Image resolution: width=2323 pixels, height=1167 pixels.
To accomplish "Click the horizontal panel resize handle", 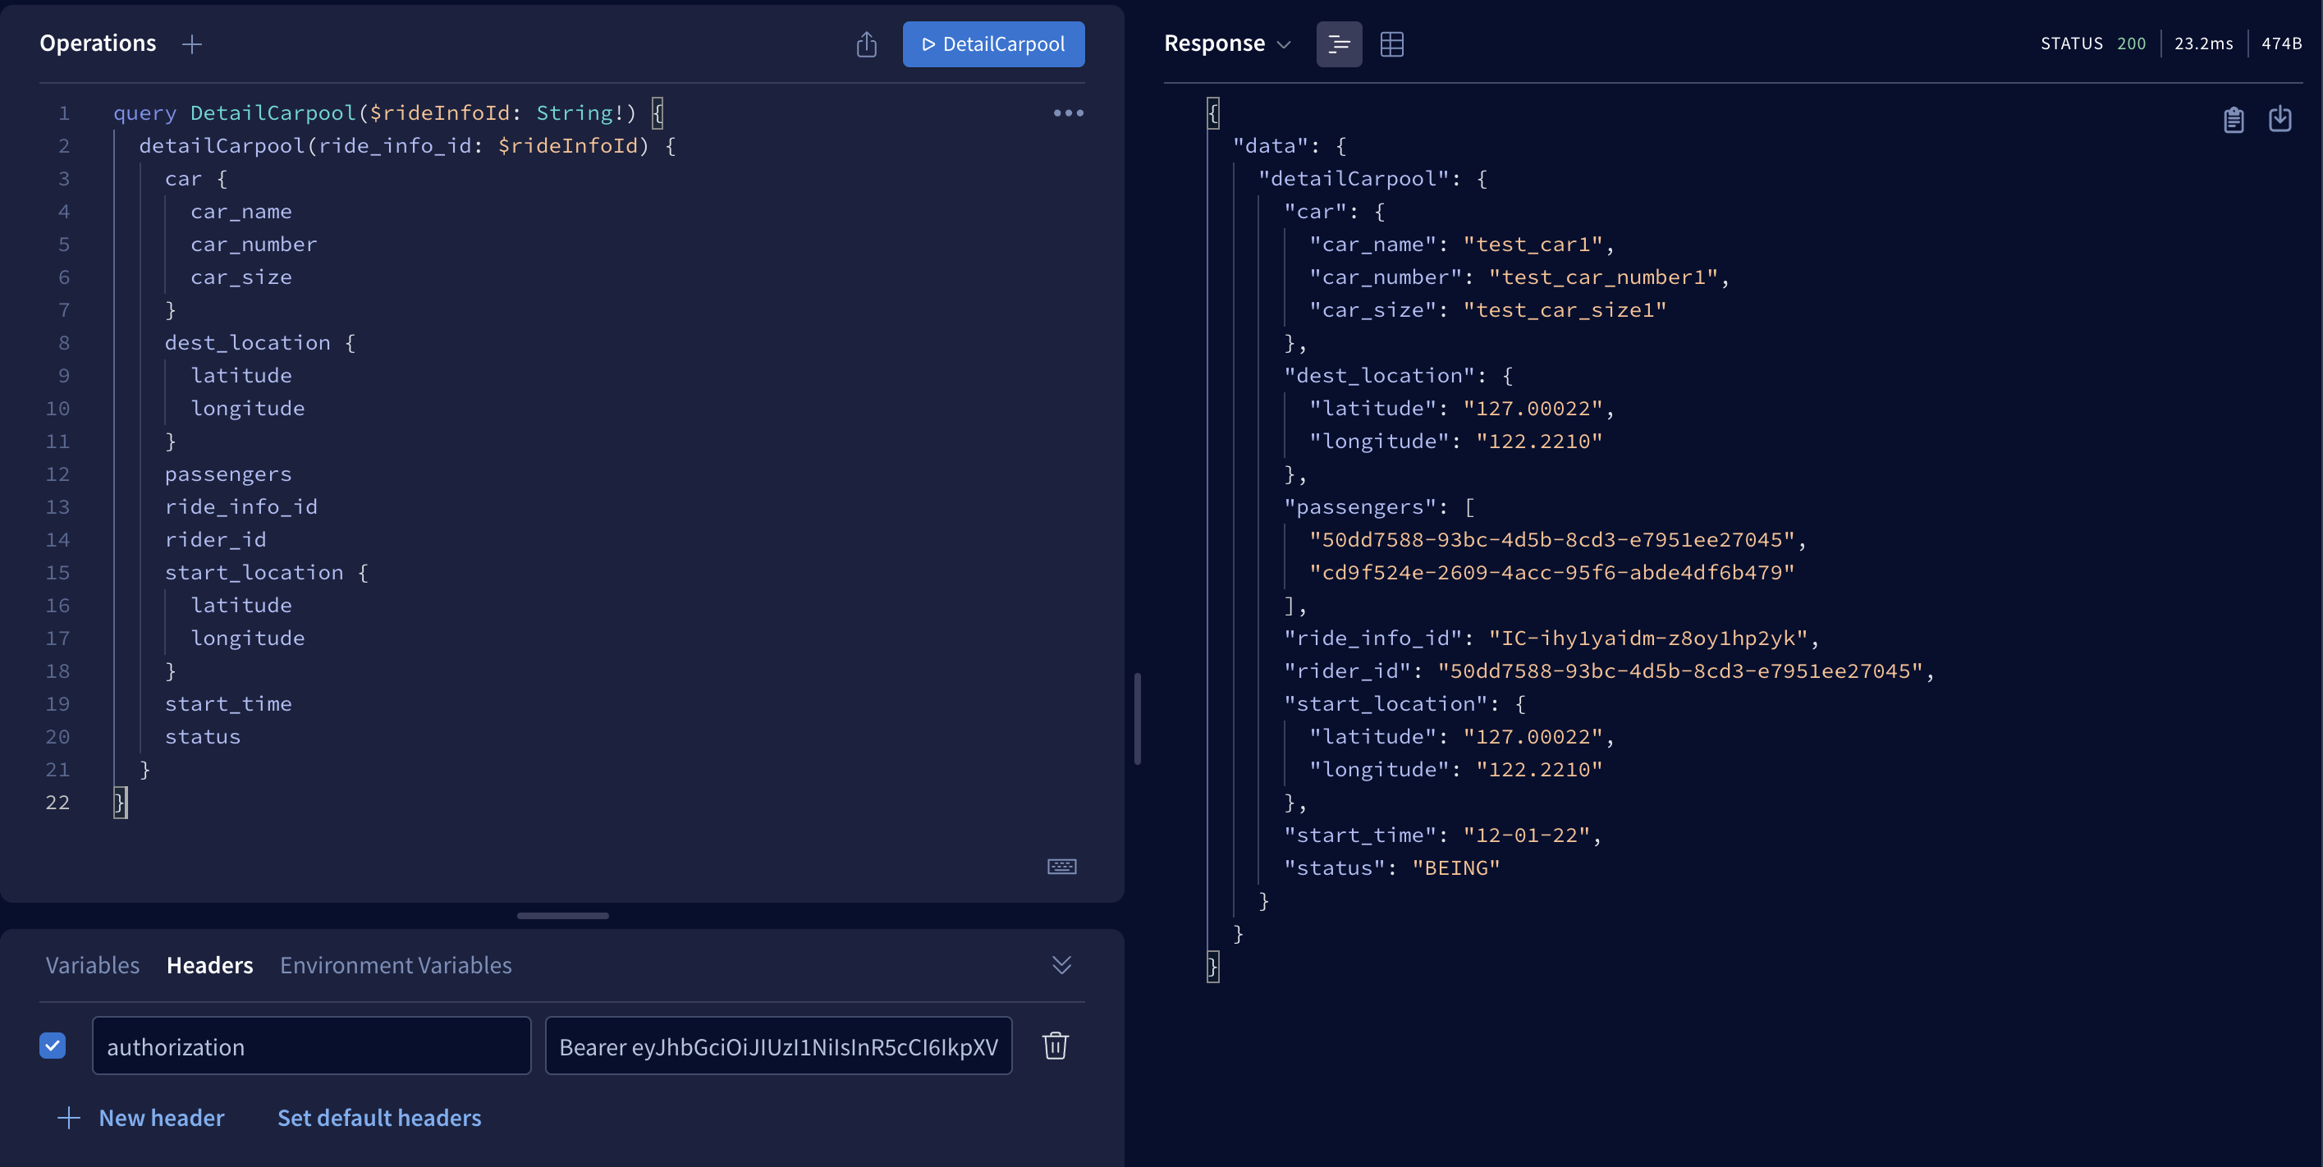I will (561, 915).
